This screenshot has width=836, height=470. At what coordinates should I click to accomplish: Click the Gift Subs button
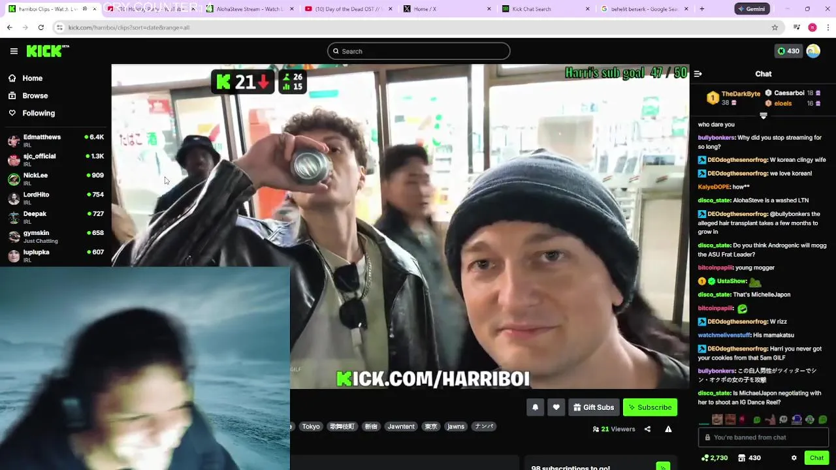(x=594, y=407)
